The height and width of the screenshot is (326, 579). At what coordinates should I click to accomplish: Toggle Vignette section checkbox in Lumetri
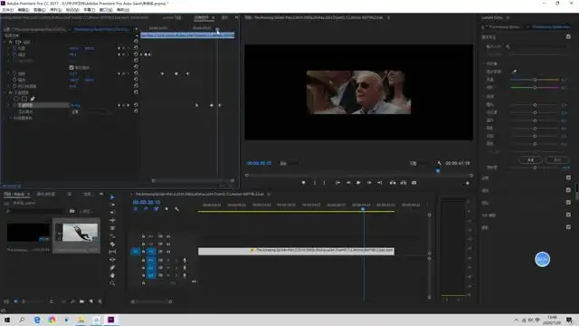click(568, 227)
